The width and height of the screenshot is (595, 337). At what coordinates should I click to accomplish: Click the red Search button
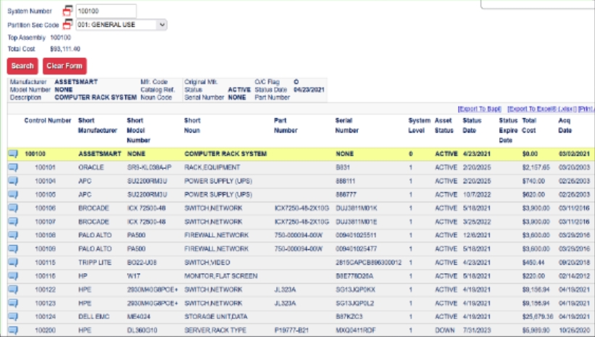(x=22, y=66)
